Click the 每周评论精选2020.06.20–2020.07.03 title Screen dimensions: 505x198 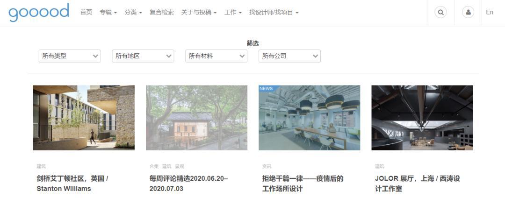point(189,184)
